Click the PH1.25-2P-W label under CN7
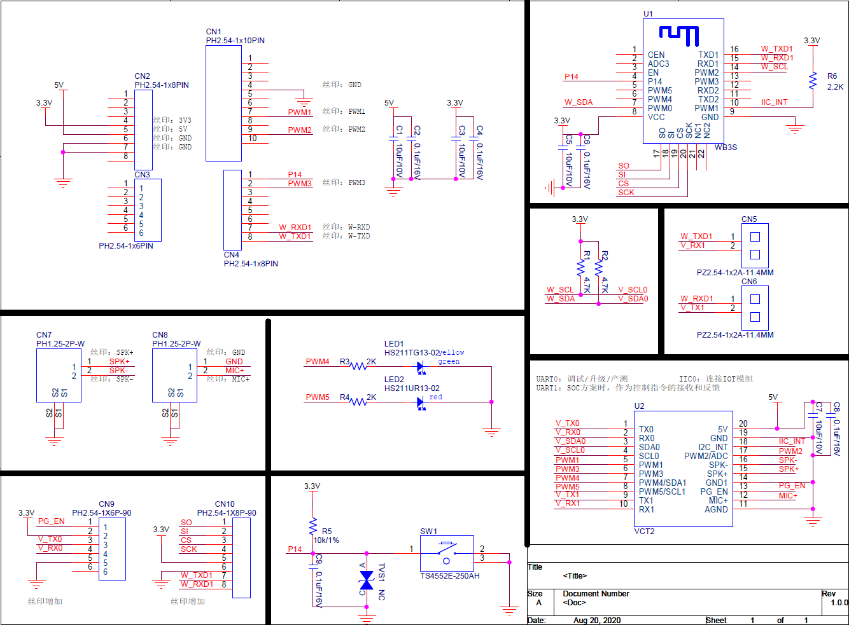Image resolution: width=849 pixels, height=625 pixels. [60, 344]
